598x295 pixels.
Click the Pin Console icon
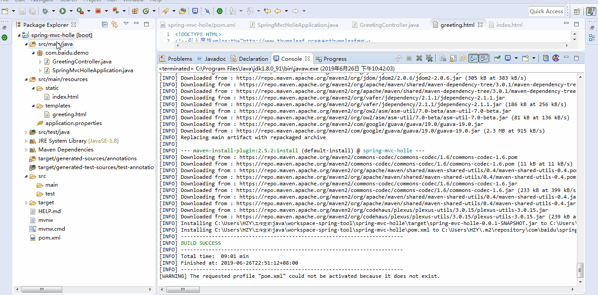[497, 58]
